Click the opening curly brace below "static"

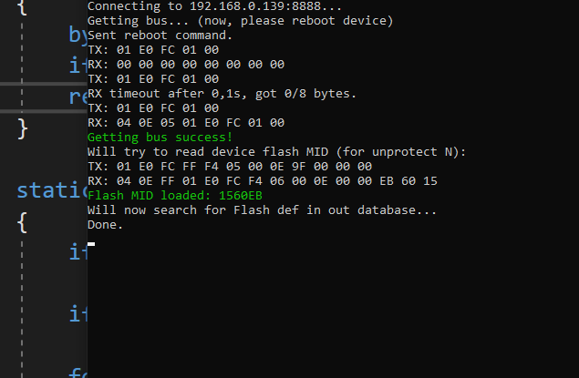(23, 222)
